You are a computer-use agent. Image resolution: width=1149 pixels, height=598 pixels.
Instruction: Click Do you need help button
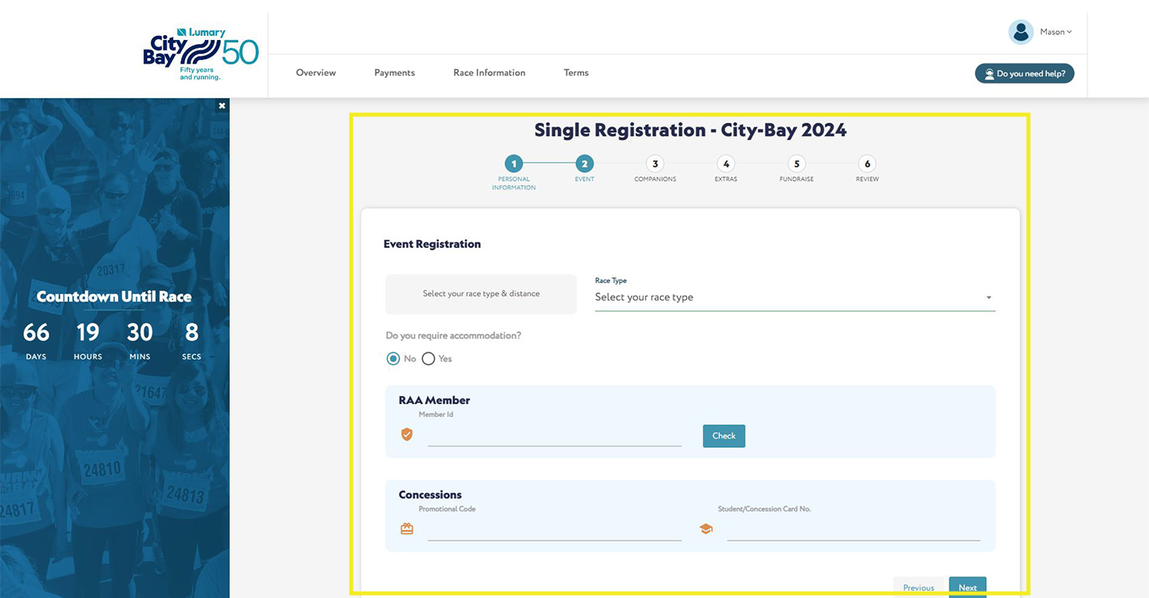(x=1025, y=73)
